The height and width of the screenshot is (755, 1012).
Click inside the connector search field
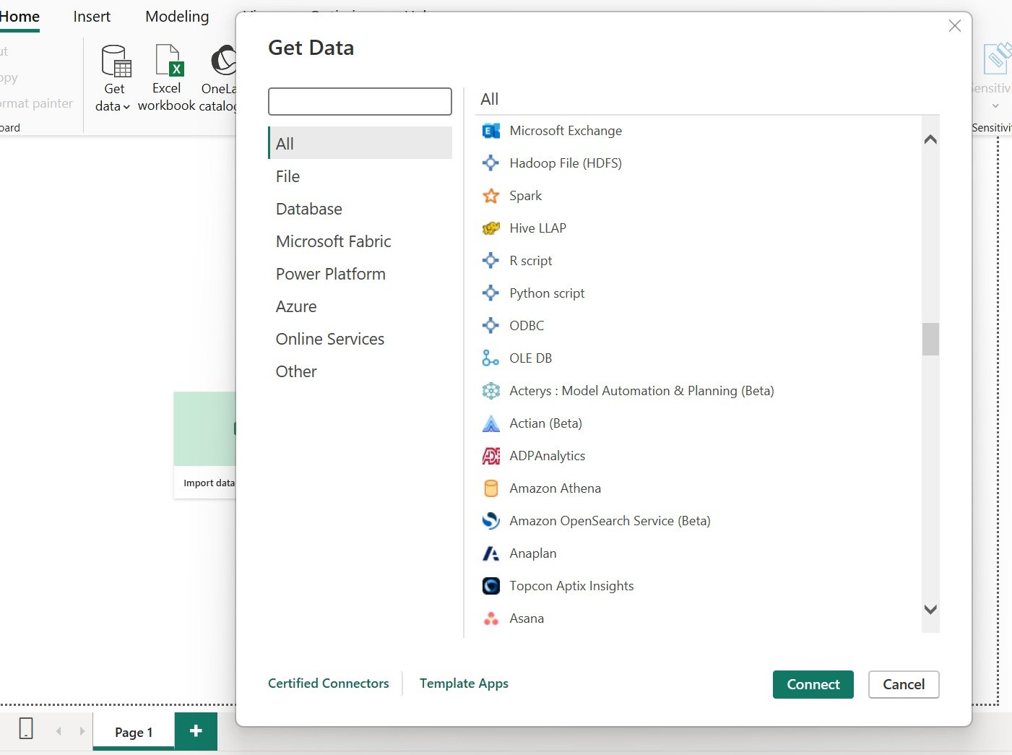point(359,101)
